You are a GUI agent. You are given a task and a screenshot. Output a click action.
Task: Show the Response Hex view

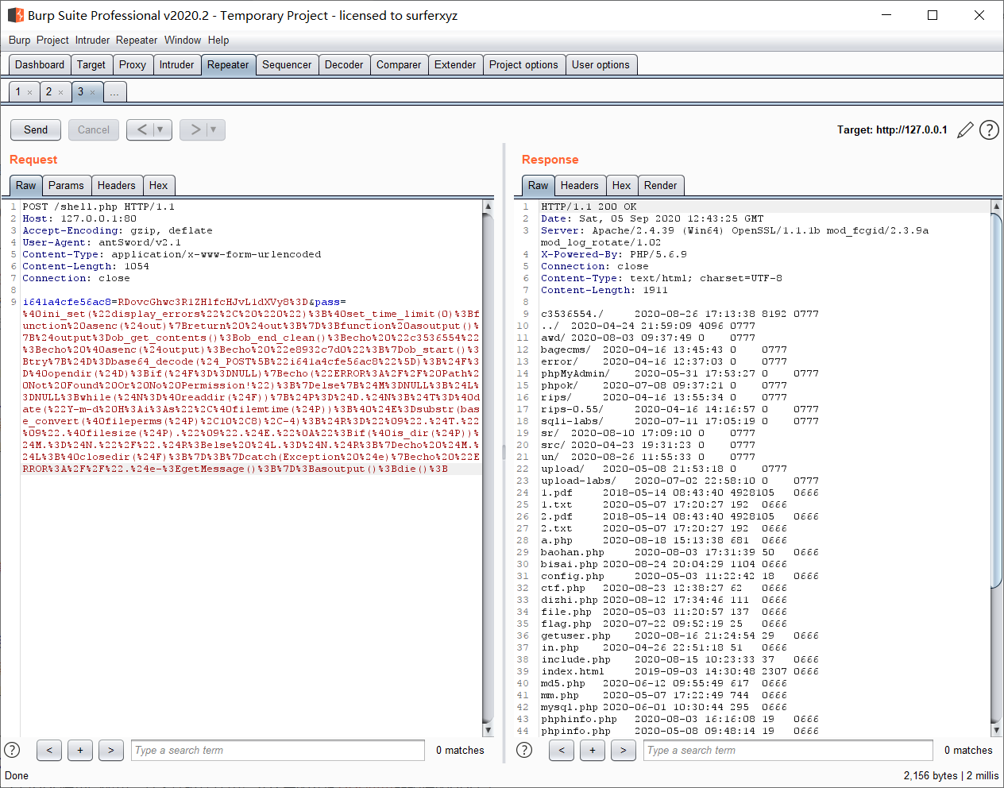(x=622, y=186)
